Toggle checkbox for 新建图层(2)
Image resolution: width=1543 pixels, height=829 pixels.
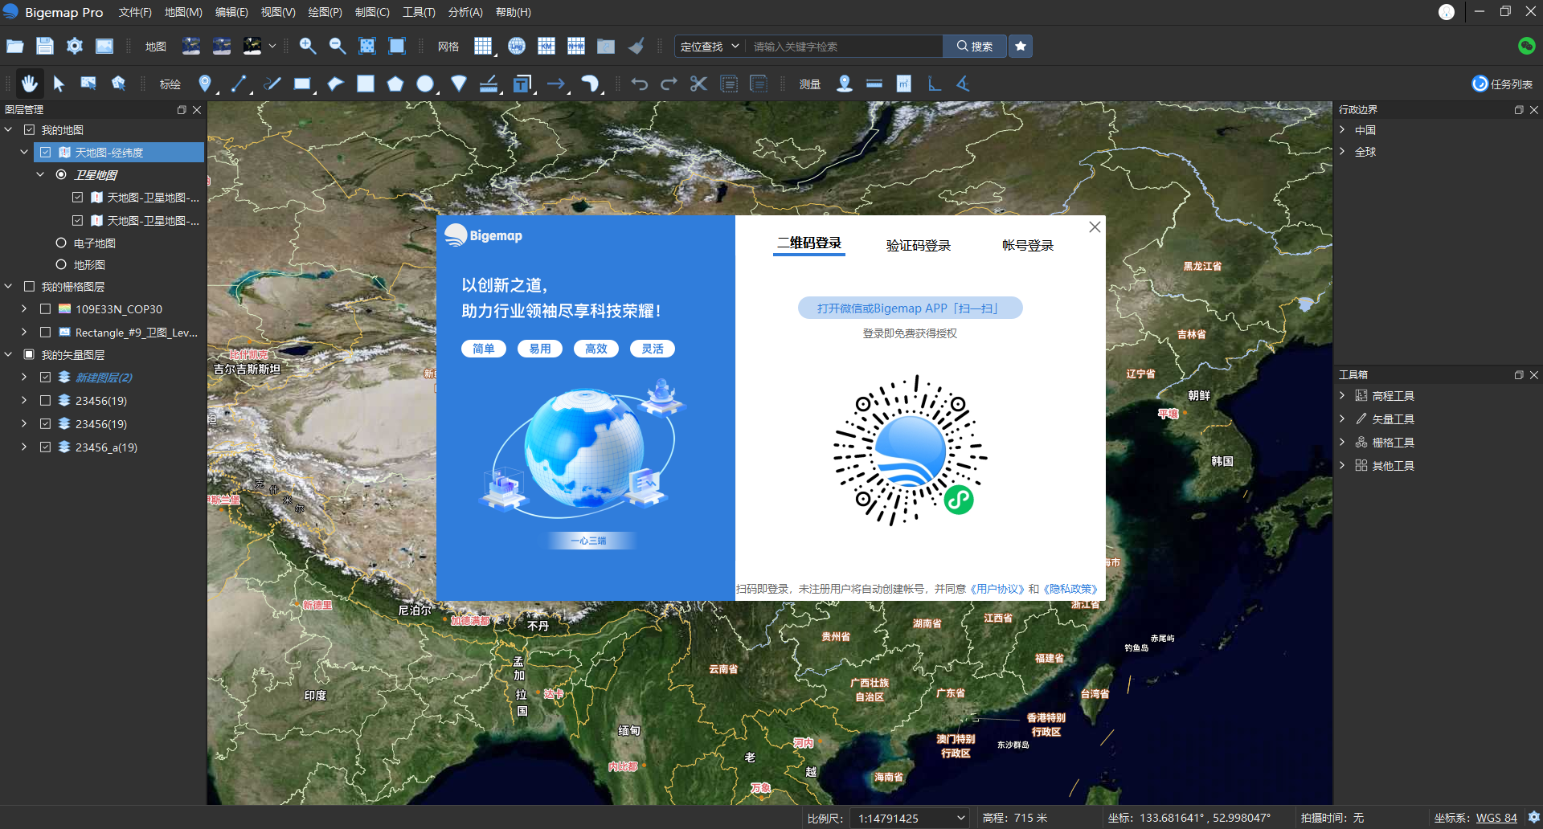tap(46, 377)
